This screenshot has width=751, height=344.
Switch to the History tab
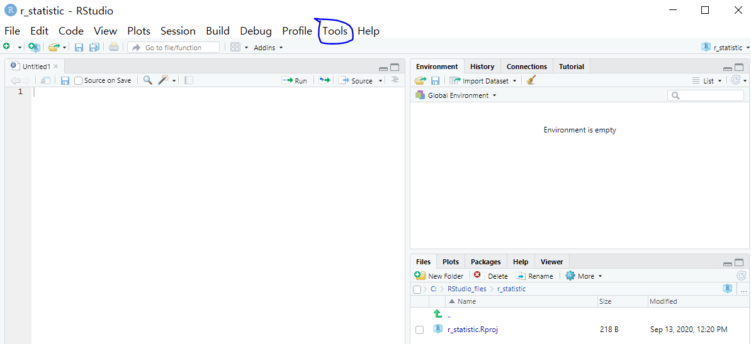tap(482, 67)
